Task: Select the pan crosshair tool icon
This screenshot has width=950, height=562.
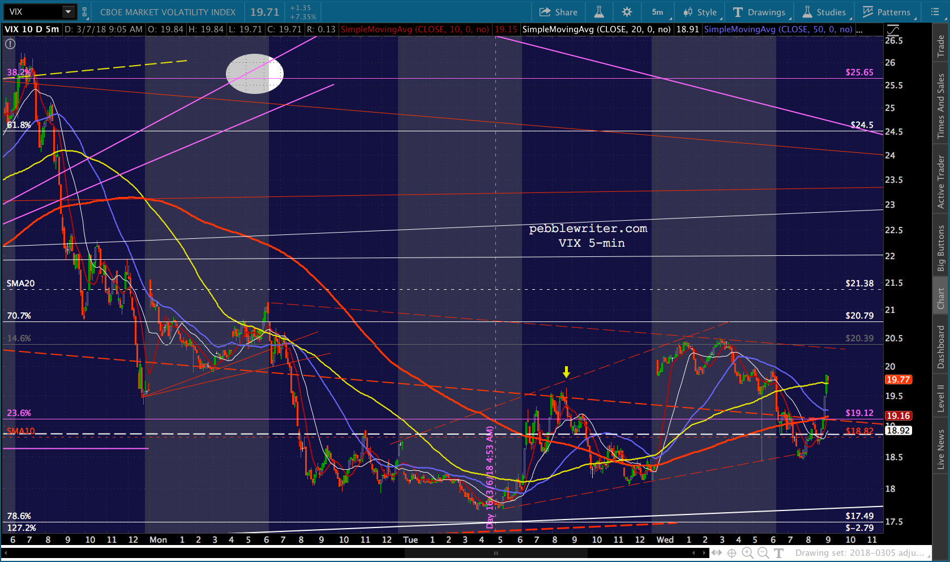Action: (731, 553)
